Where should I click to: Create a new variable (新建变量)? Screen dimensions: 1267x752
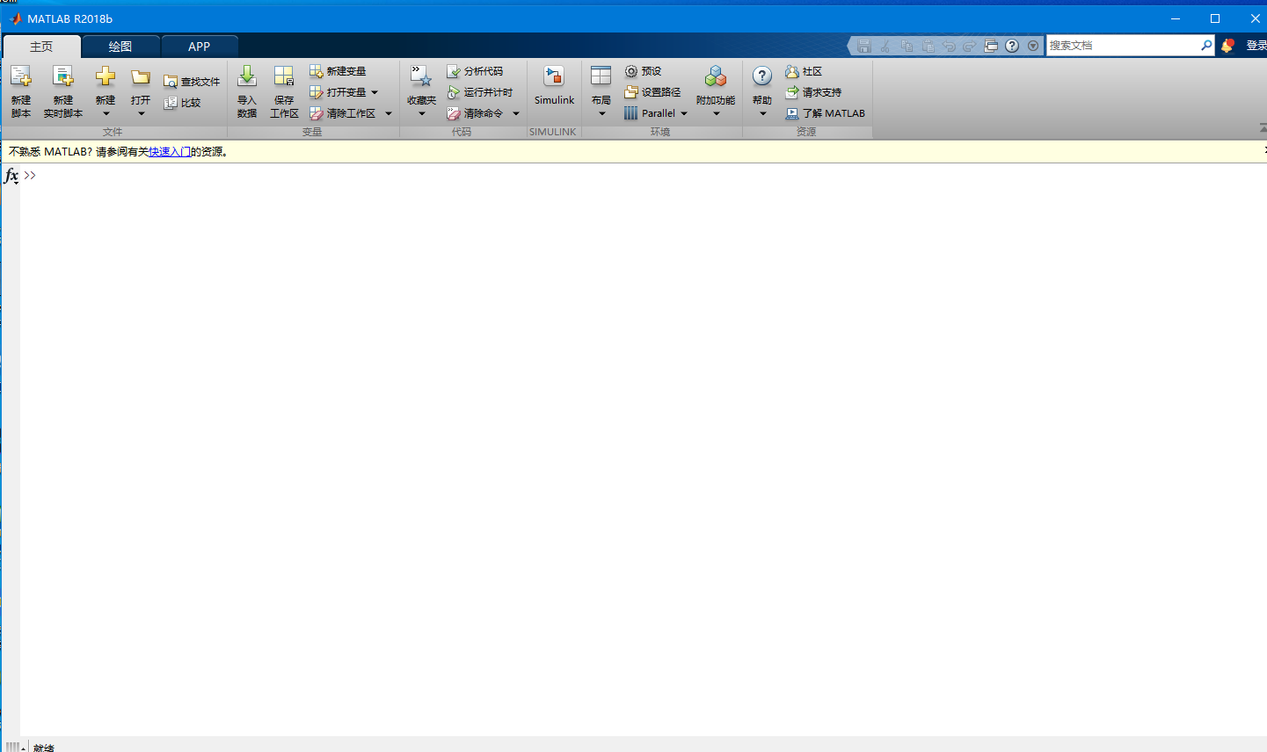(x=338, y=71)
